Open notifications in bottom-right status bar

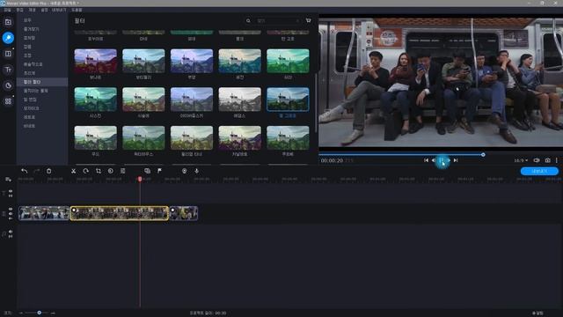tap(537, 313)
